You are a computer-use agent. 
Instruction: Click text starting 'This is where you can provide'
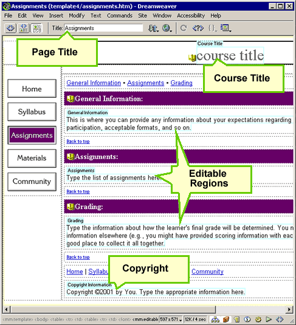click(x=179, y=124)
